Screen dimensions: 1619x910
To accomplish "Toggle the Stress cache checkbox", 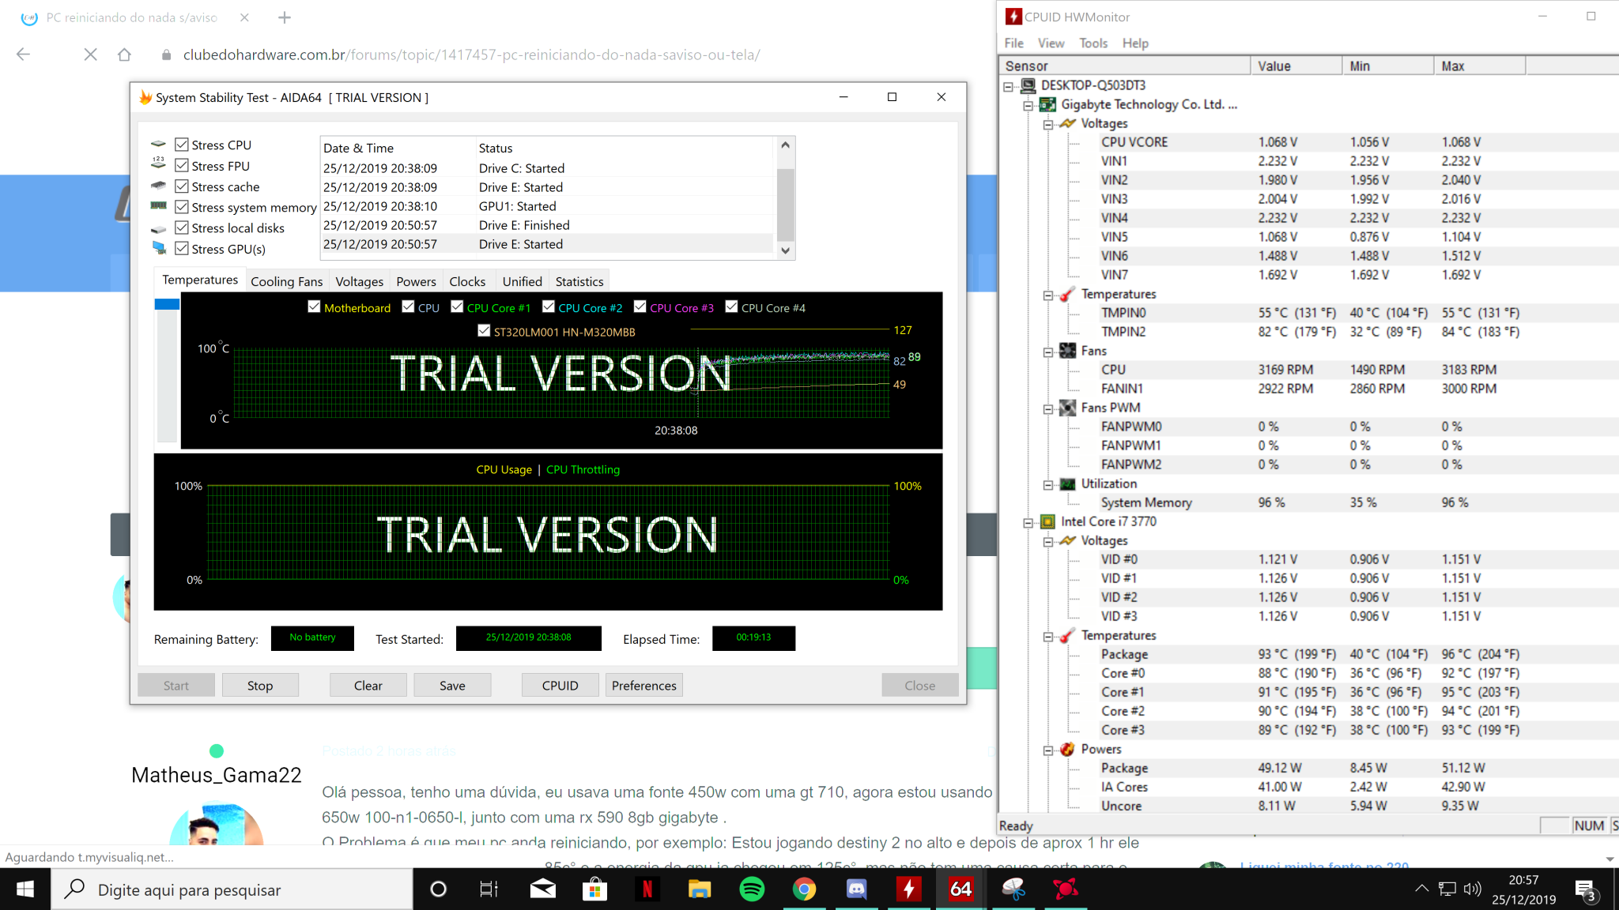I will [182, 186].
